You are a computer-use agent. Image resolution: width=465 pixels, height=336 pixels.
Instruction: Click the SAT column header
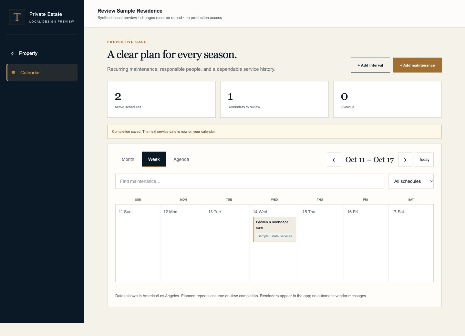coord(411,200)
